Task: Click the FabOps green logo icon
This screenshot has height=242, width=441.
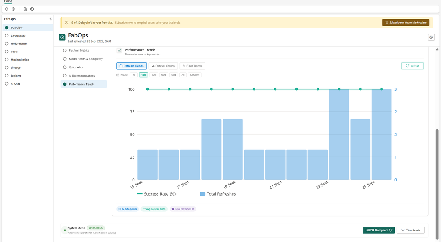Action: click(x=62, y=37)
